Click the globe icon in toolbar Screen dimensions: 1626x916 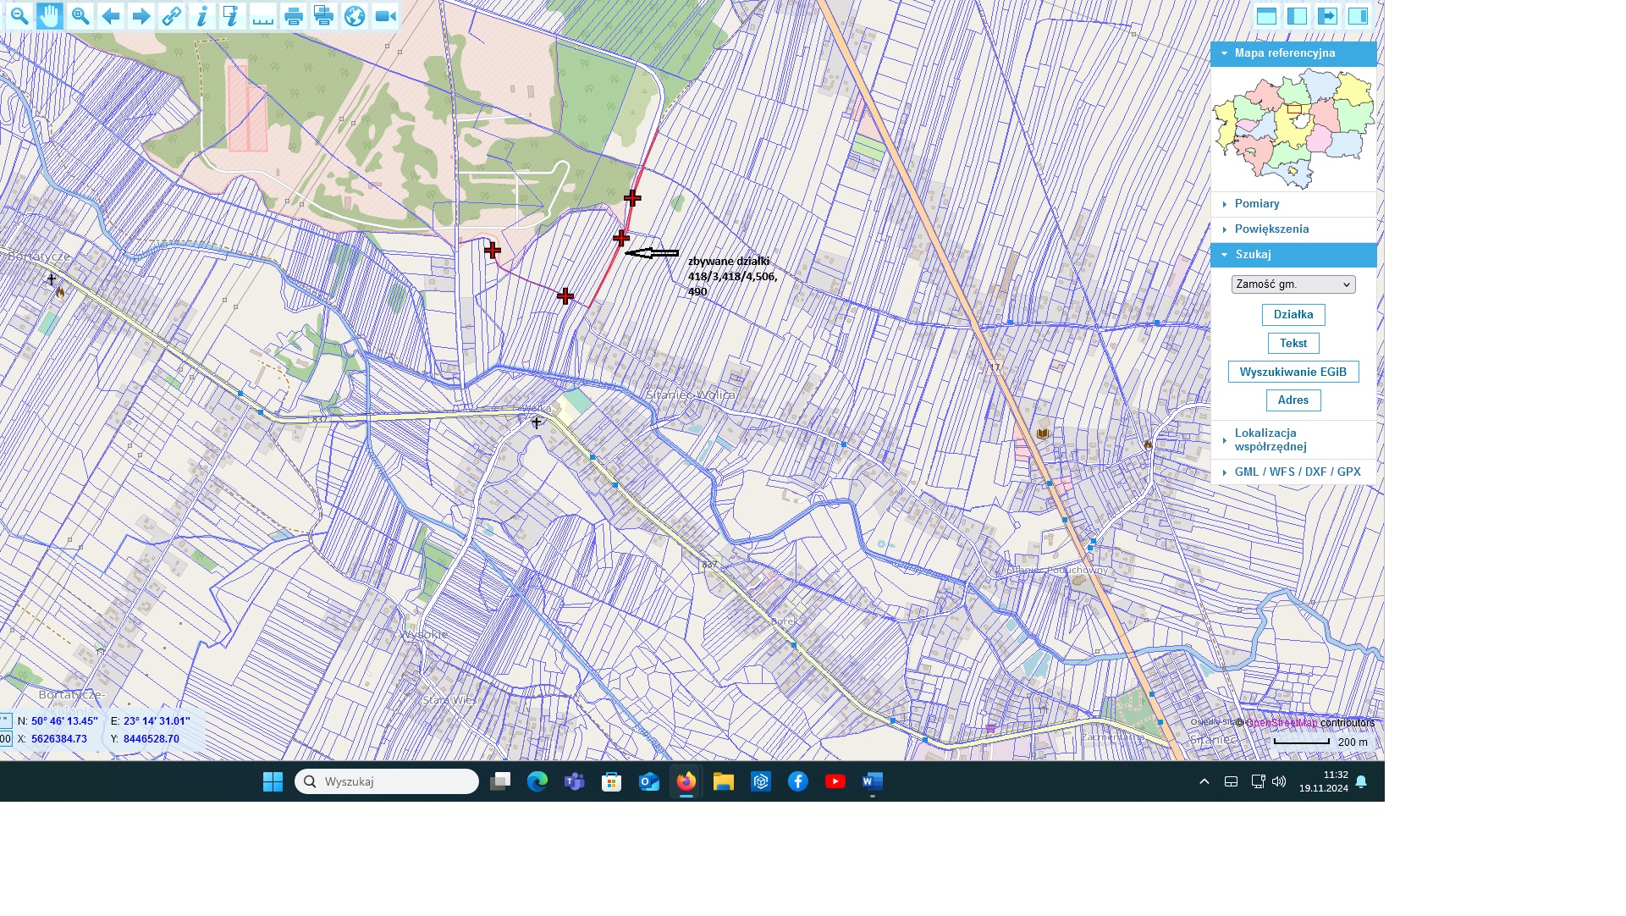point(355,16)
